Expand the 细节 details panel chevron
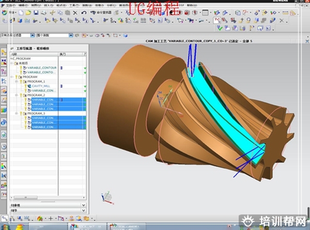The width and height of the screenshot is (310, 230). pos(84,211)
